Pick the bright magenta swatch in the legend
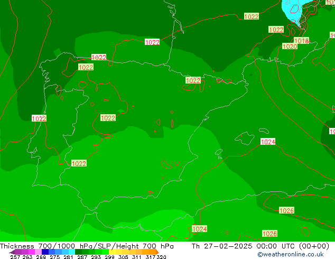Viewport: 335px width, 259px height. point(32,252)
